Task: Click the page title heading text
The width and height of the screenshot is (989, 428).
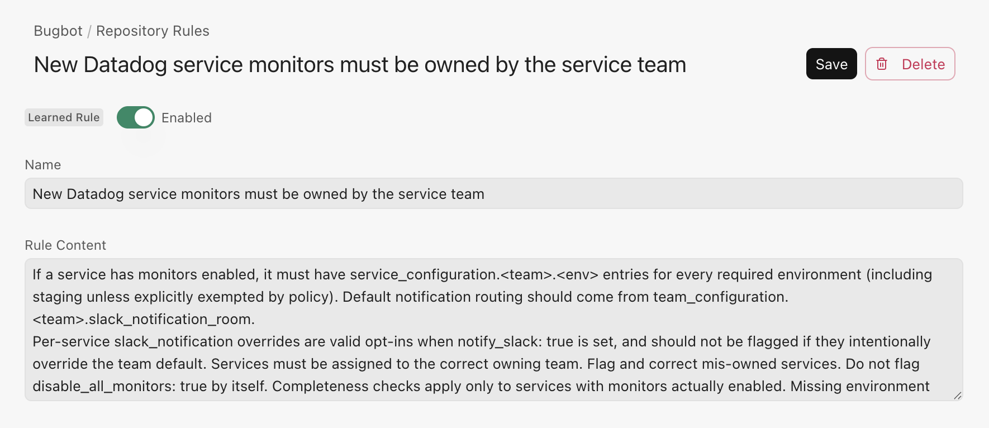Action: pos(360,65)
